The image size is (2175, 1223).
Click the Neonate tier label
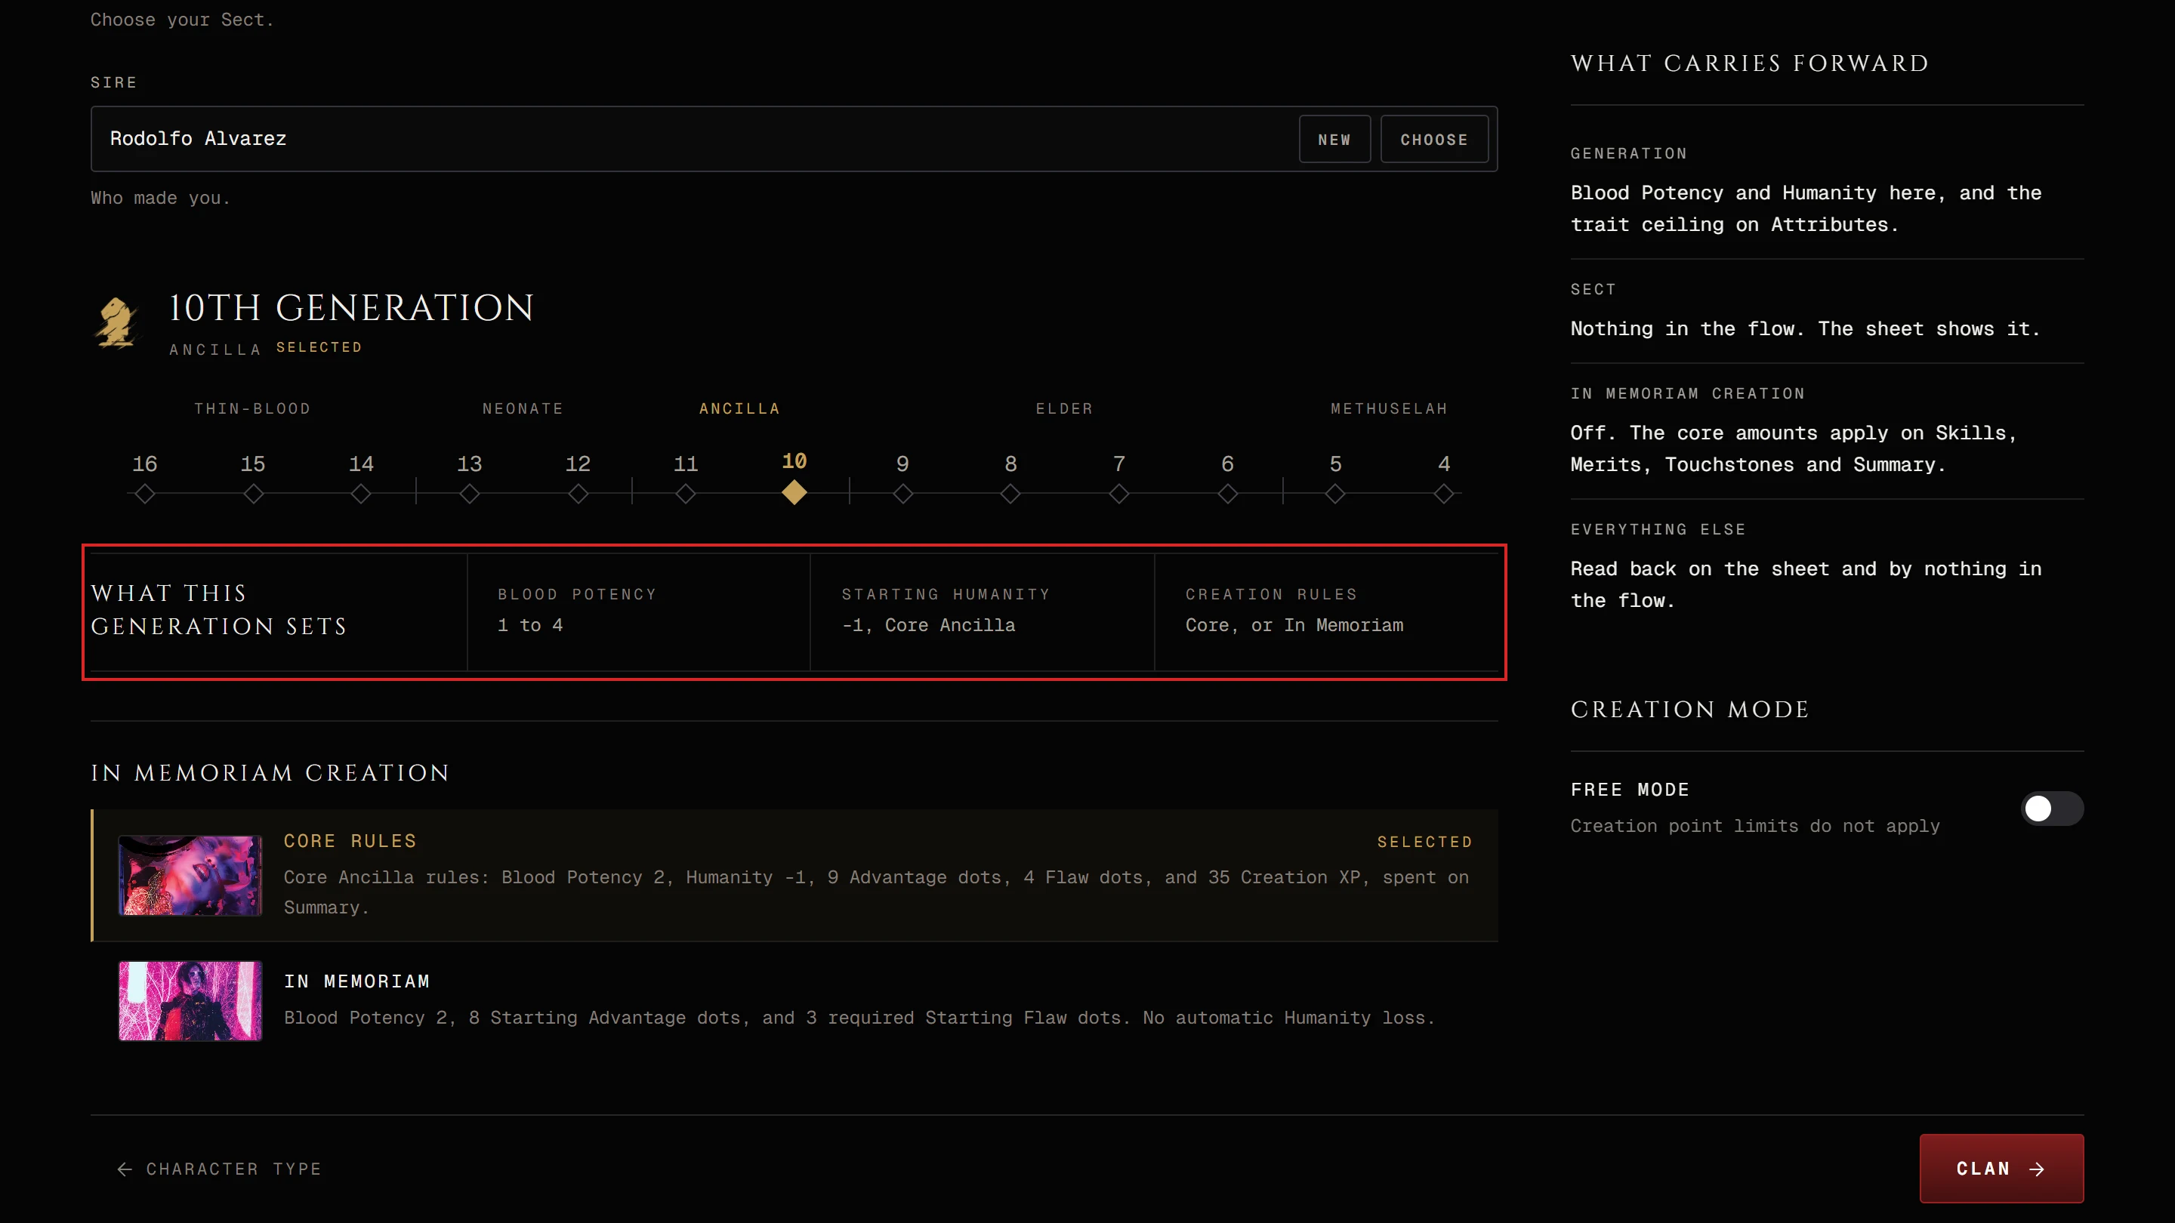523,408
